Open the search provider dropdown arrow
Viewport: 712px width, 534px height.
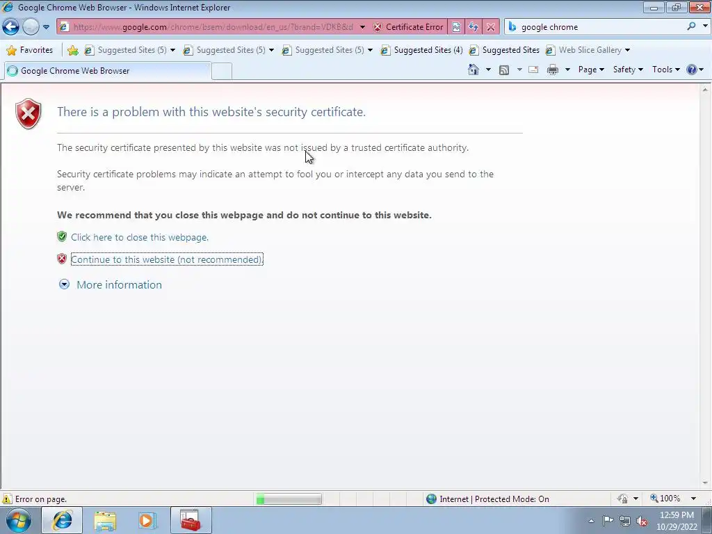click(x=705, y=26)
